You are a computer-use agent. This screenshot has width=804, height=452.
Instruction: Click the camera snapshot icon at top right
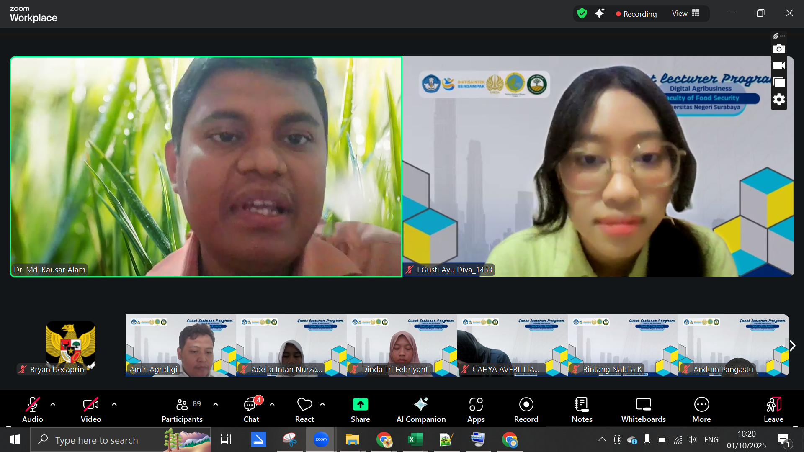[779, 49]
